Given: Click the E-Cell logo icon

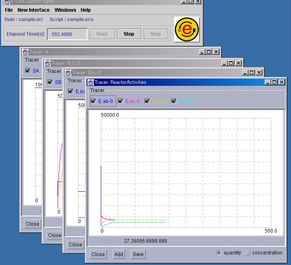Looking at the screenshot, I should tap(187, 29).
